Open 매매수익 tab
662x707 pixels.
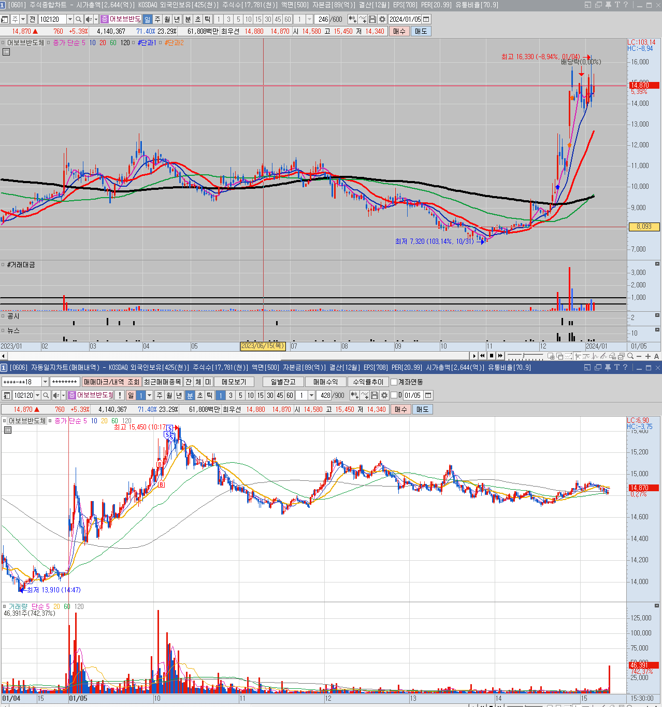click(x=325, y=382)
